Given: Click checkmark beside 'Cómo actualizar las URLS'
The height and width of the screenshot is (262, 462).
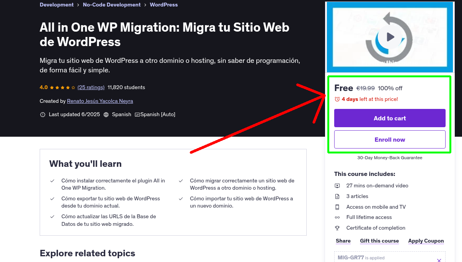Looking at the screenshot, I should click(52, 217).
